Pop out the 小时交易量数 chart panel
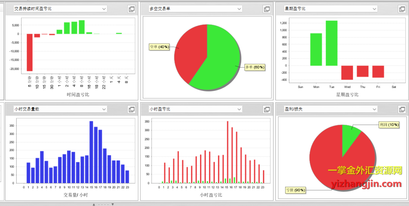Viewport: 409px width, 206px height. (132, 110)
